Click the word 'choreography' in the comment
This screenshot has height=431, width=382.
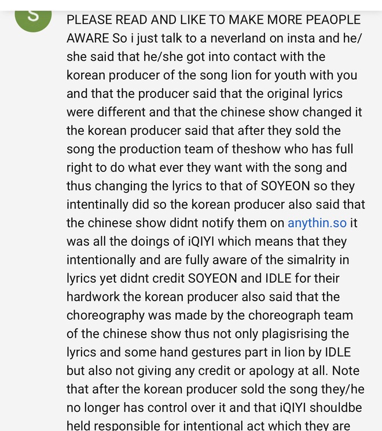[105, 316]
